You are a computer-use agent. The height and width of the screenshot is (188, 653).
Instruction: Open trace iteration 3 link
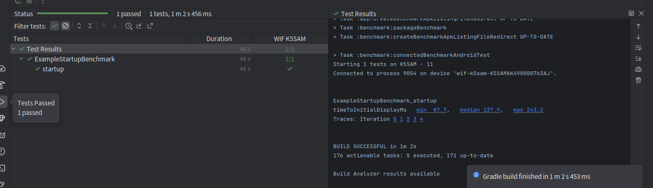(x=415, y=119)
